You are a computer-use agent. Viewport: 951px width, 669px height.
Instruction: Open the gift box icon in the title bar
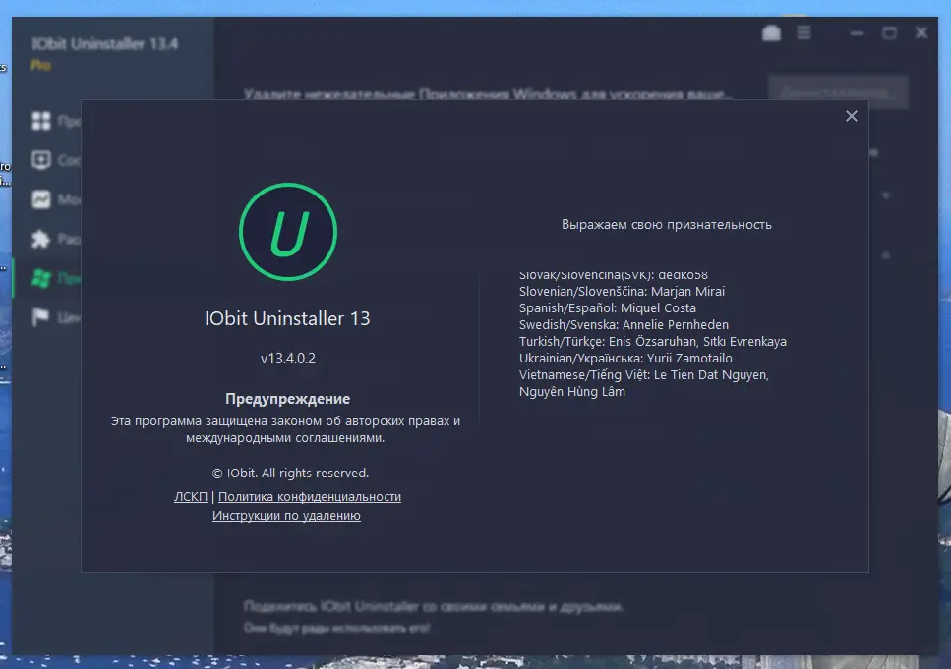pos(771,32)
